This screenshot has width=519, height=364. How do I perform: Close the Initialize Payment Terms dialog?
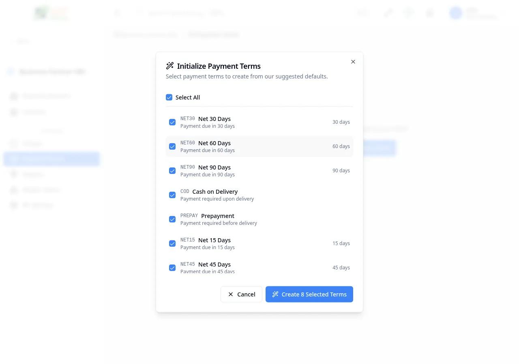coord(353,62)
